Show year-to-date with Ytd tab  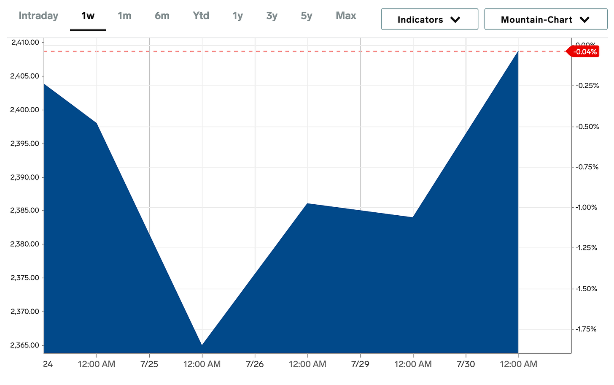coord(201,16)
